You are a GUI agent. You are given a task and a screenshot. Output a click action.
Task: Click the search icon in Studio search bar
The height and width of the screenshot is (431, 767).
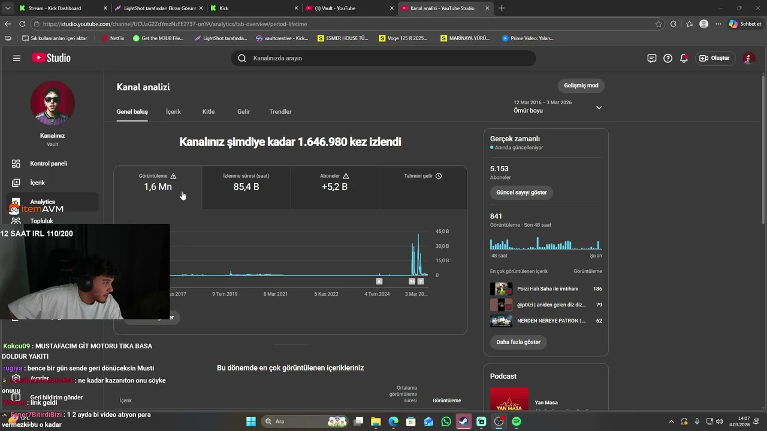tap(242, 58)
